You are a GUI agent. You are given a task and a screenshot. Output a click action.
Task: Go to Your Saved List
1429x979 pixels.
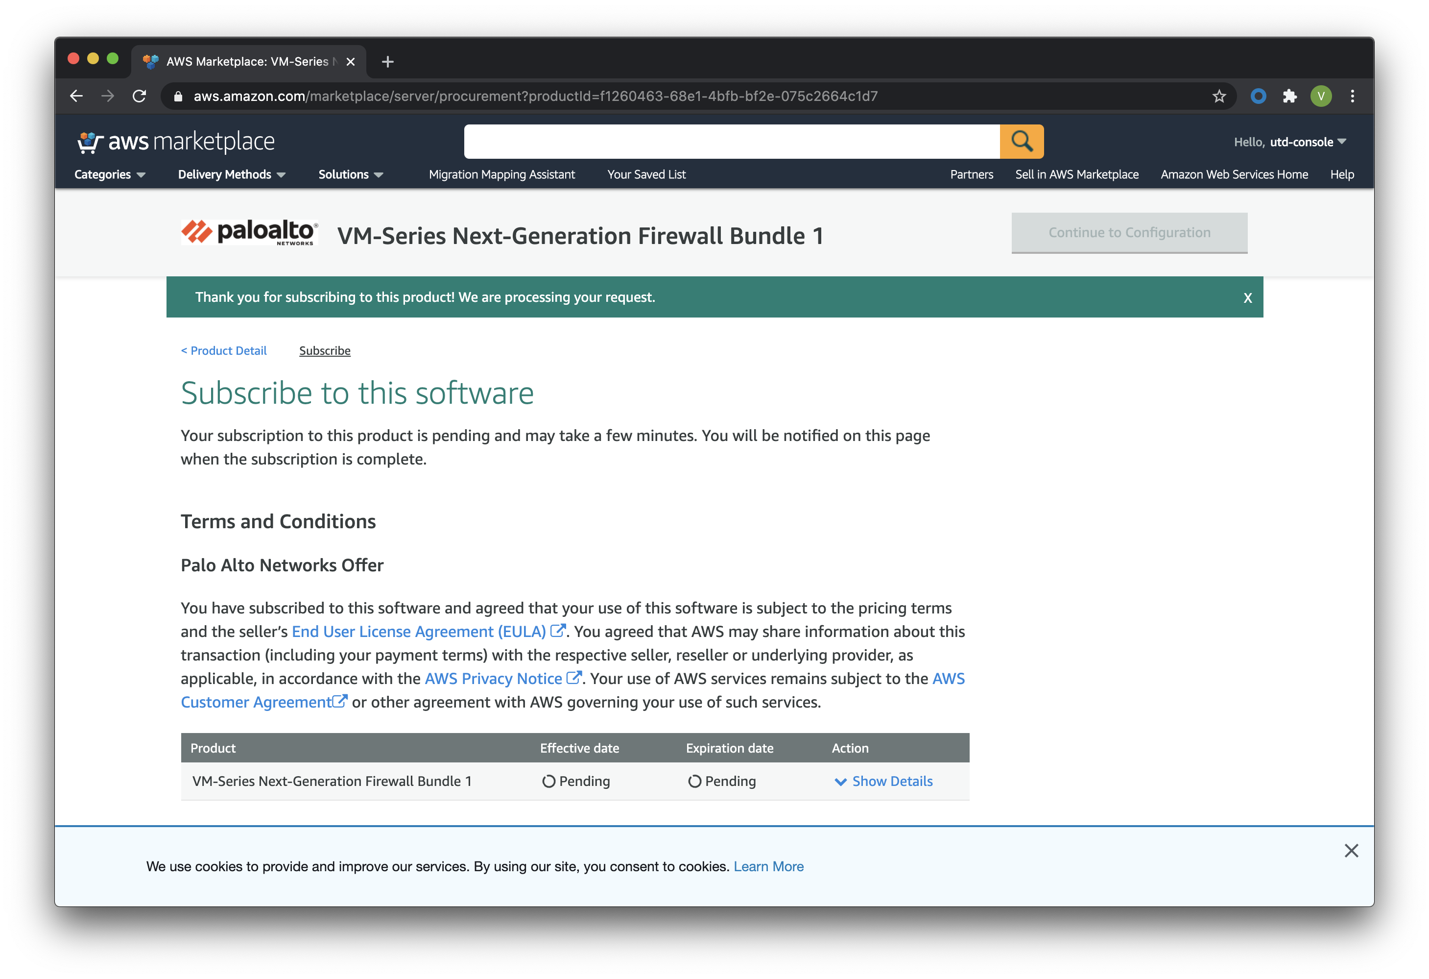[x=646, y=175]
